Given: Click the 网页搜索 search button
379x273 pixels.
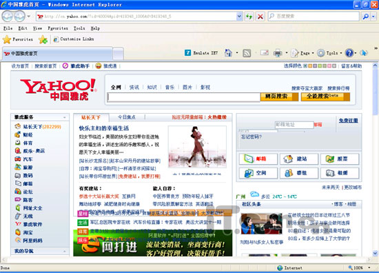Looking at the screenshot, I should coord(279,97).
